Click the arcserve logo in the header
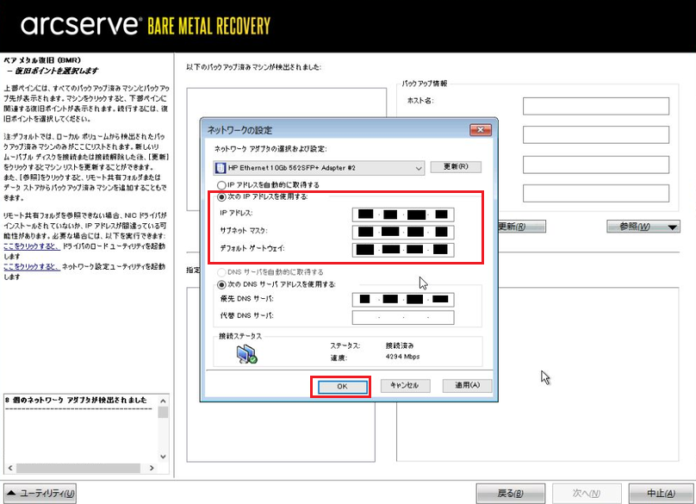This screenshot has width=696, height=504. coord(82,25)
